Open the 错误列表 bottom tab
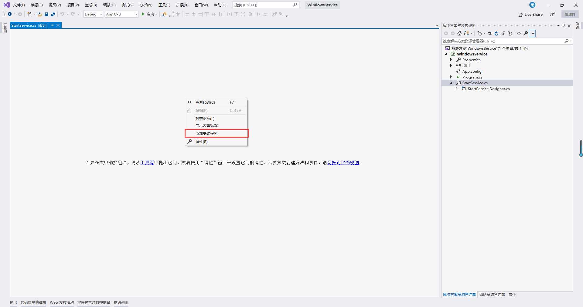Screen dimensions: 583x307 121,302
